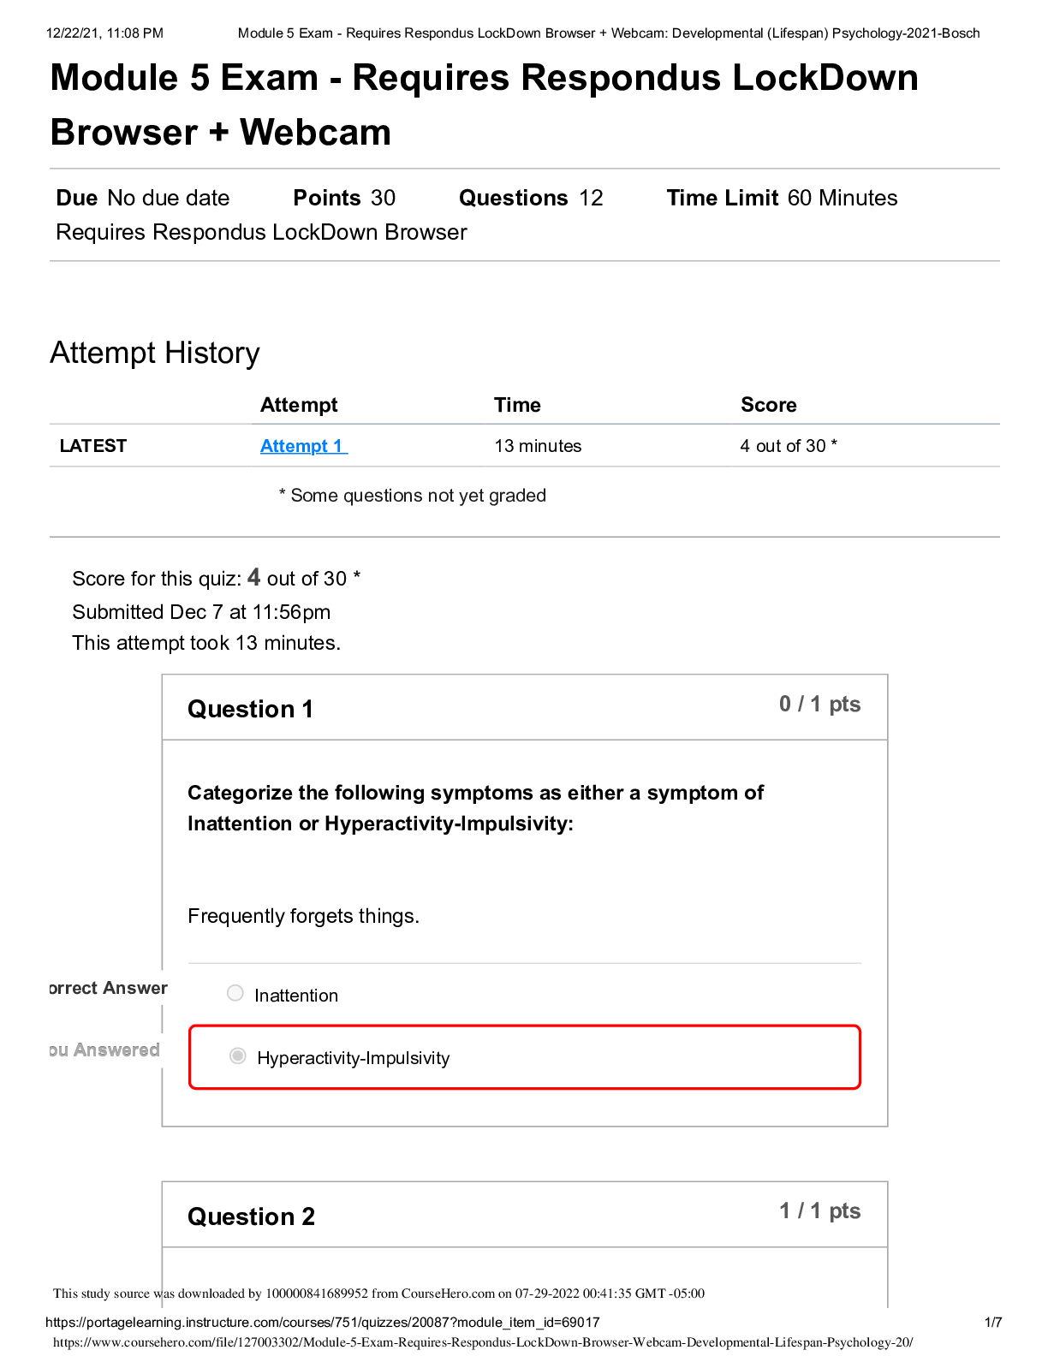Click the Question 1 heading

point(250,709)
